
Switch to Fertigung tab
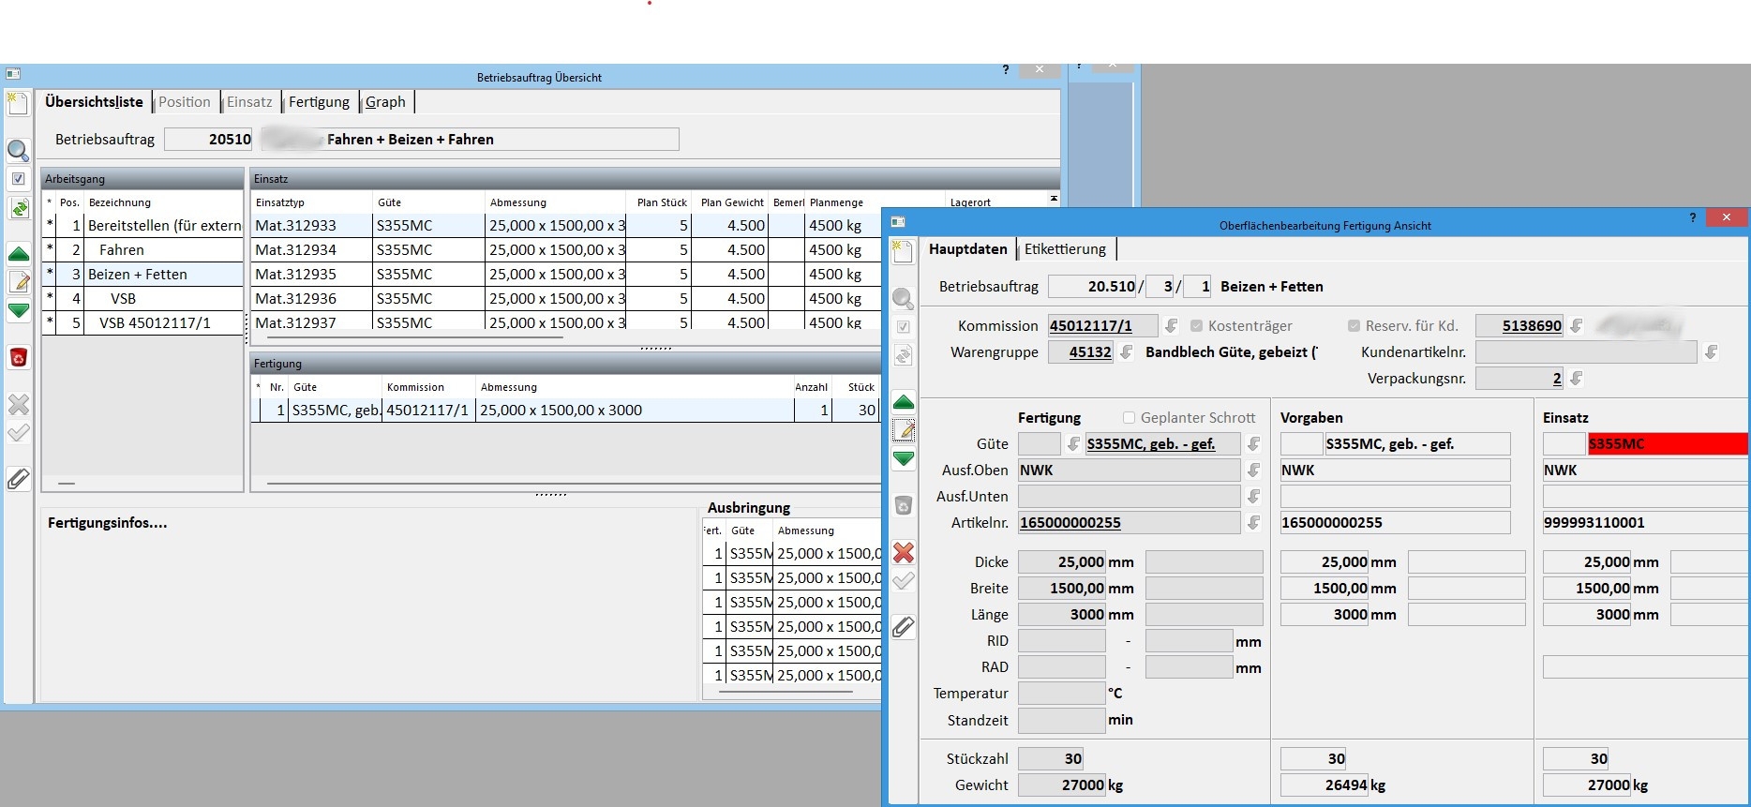[x=319, y=102]
